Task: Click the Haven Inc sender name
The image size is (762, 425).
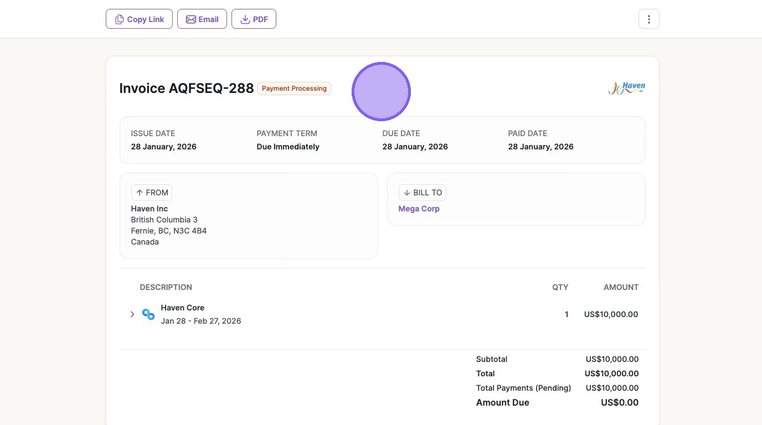Action: coord(150,209)
